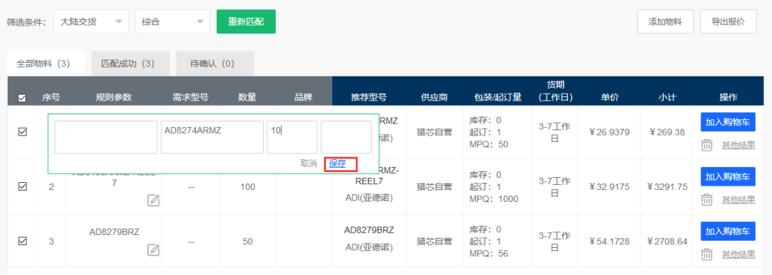
Task: Toggle the select-all checkbox in table header
Action: point(22,98)
